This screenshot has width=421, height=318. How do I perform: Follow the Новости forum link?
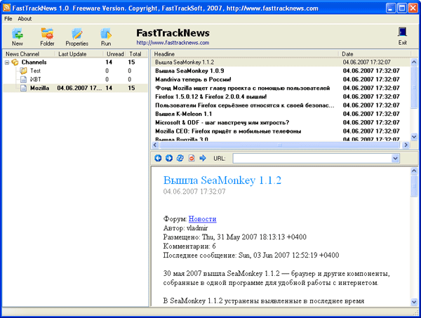pyautogui.click(x=203, y=219)
